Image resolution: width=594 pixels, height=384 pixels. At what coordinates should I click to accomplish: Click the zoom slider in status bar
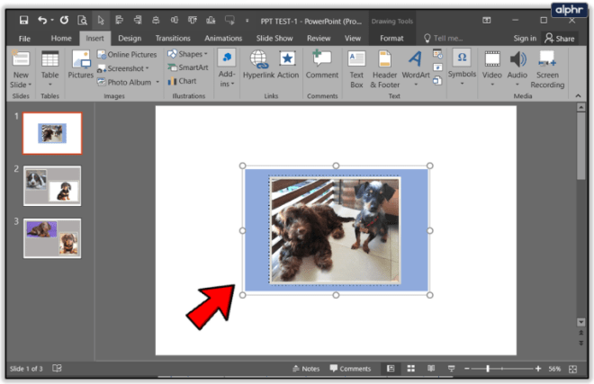pyautogui.click(x=488, y=368)
